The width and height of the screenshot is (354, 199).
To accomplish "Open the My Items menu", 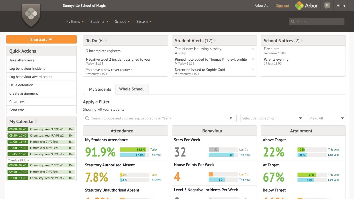I will tap(75, 22).
